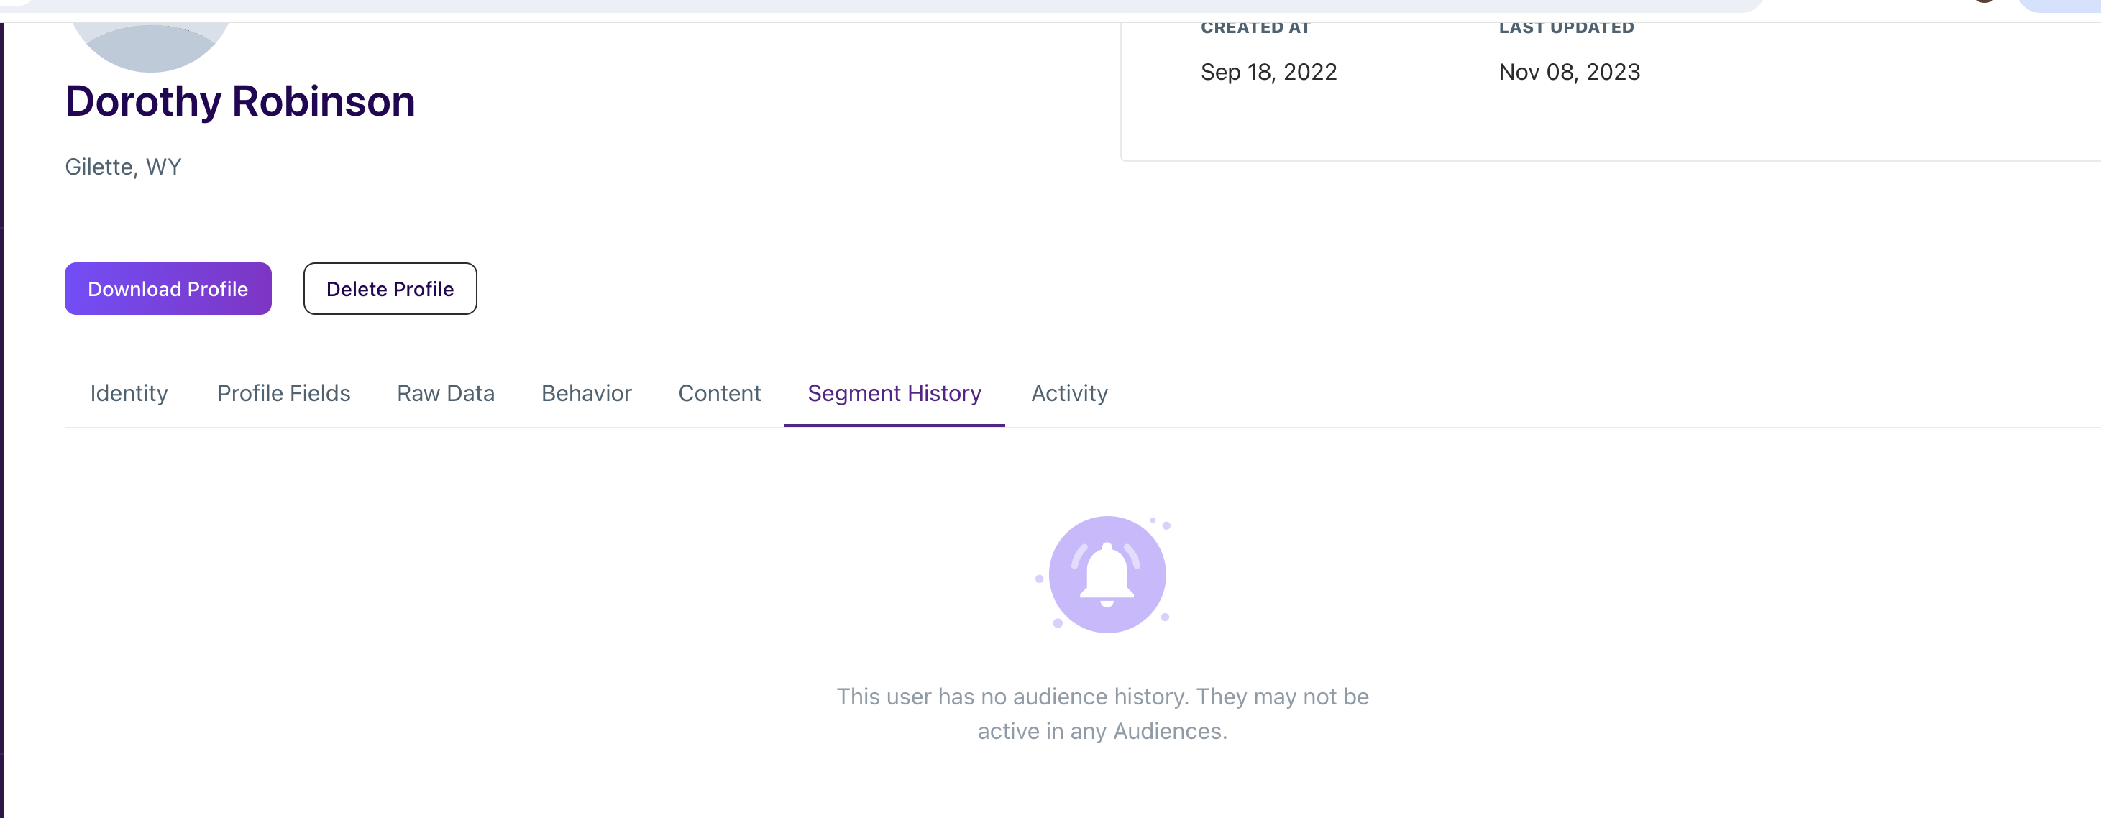2101x818 pixels.
Task: Click the Nov 08, 2023 updated date
Action: pos(1569,72)
